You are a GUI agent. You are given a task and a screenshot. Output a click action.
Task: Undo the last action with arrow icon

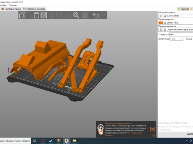point(96,15)
